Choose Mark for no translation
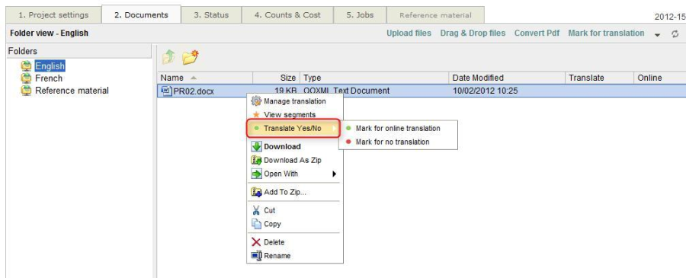 (393, 142)
